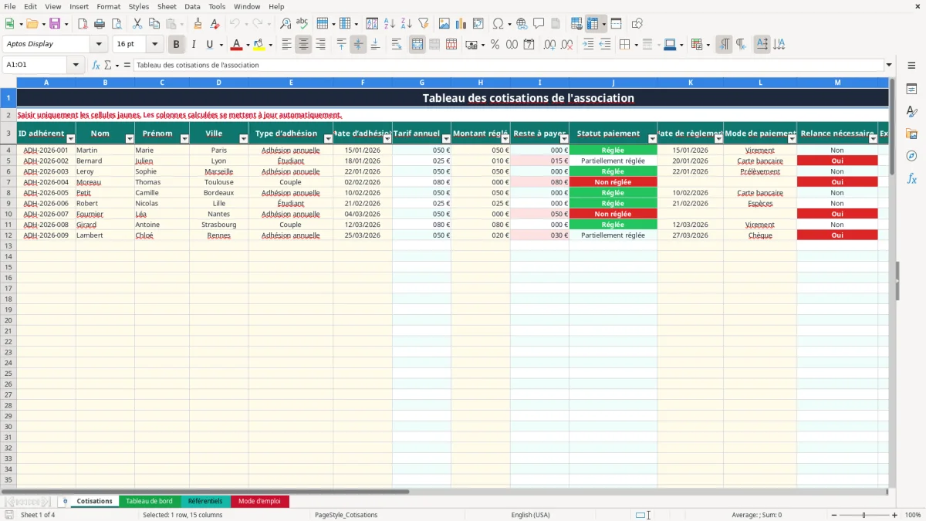Toggle Center Horizontally alignment

click(303, 45)
